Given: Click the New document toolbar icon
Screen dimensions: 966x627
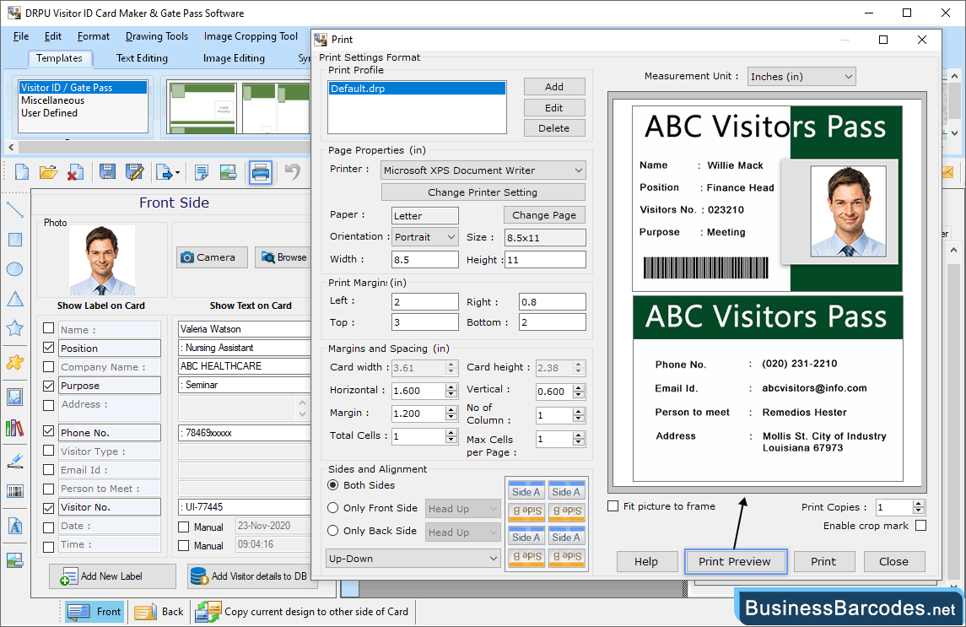Looking at the screenshot, I should [22, 172].
